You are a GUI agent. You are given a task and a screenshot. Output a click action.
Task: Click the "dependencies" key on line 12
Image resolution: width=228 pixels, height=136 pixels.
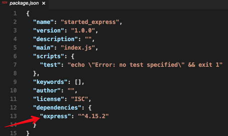[x=57, y=107]
